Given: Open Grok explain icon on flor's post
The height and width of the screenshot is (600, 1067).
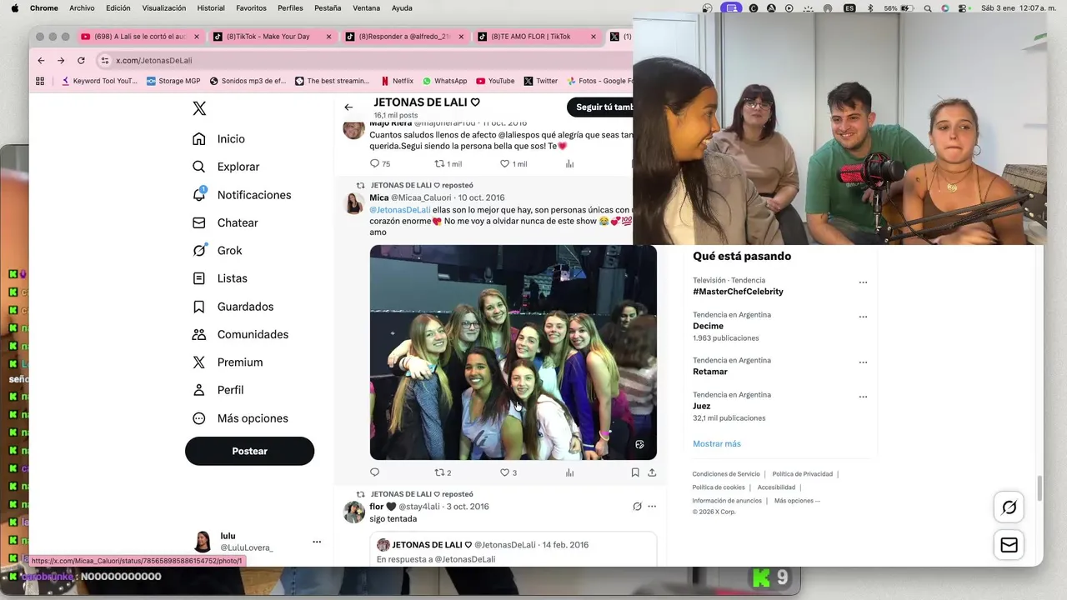Looking at the screenshot, I should (637, 507).
